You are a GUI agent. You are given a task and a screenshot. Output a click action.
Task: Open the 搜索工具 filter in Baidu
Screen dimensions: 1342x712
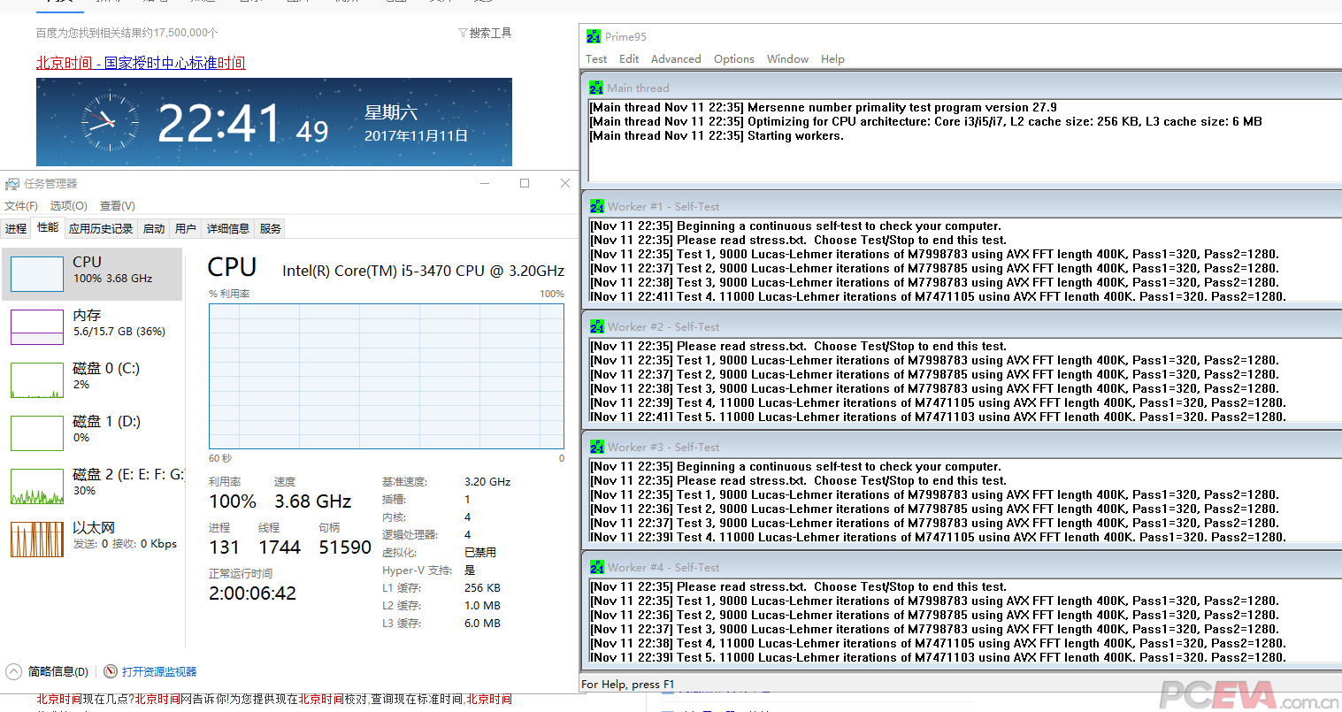[x=485, y=33]
